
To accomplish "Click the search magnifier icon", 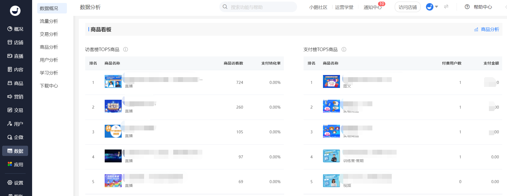I will pos(225,7).
